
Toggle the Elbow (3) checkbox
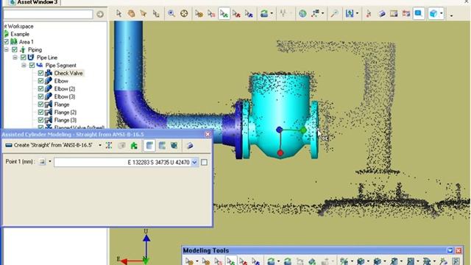[x=40, y=96]
